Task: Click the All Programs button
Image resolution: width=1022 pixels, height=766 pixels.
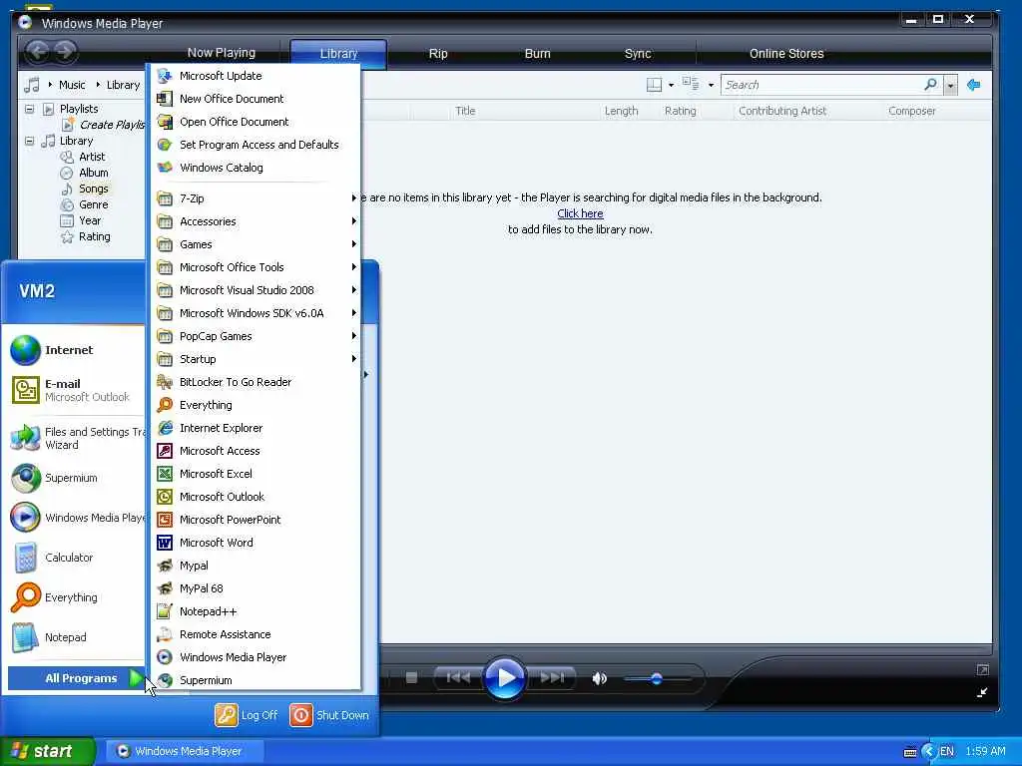Action: (x=77, y=678)
